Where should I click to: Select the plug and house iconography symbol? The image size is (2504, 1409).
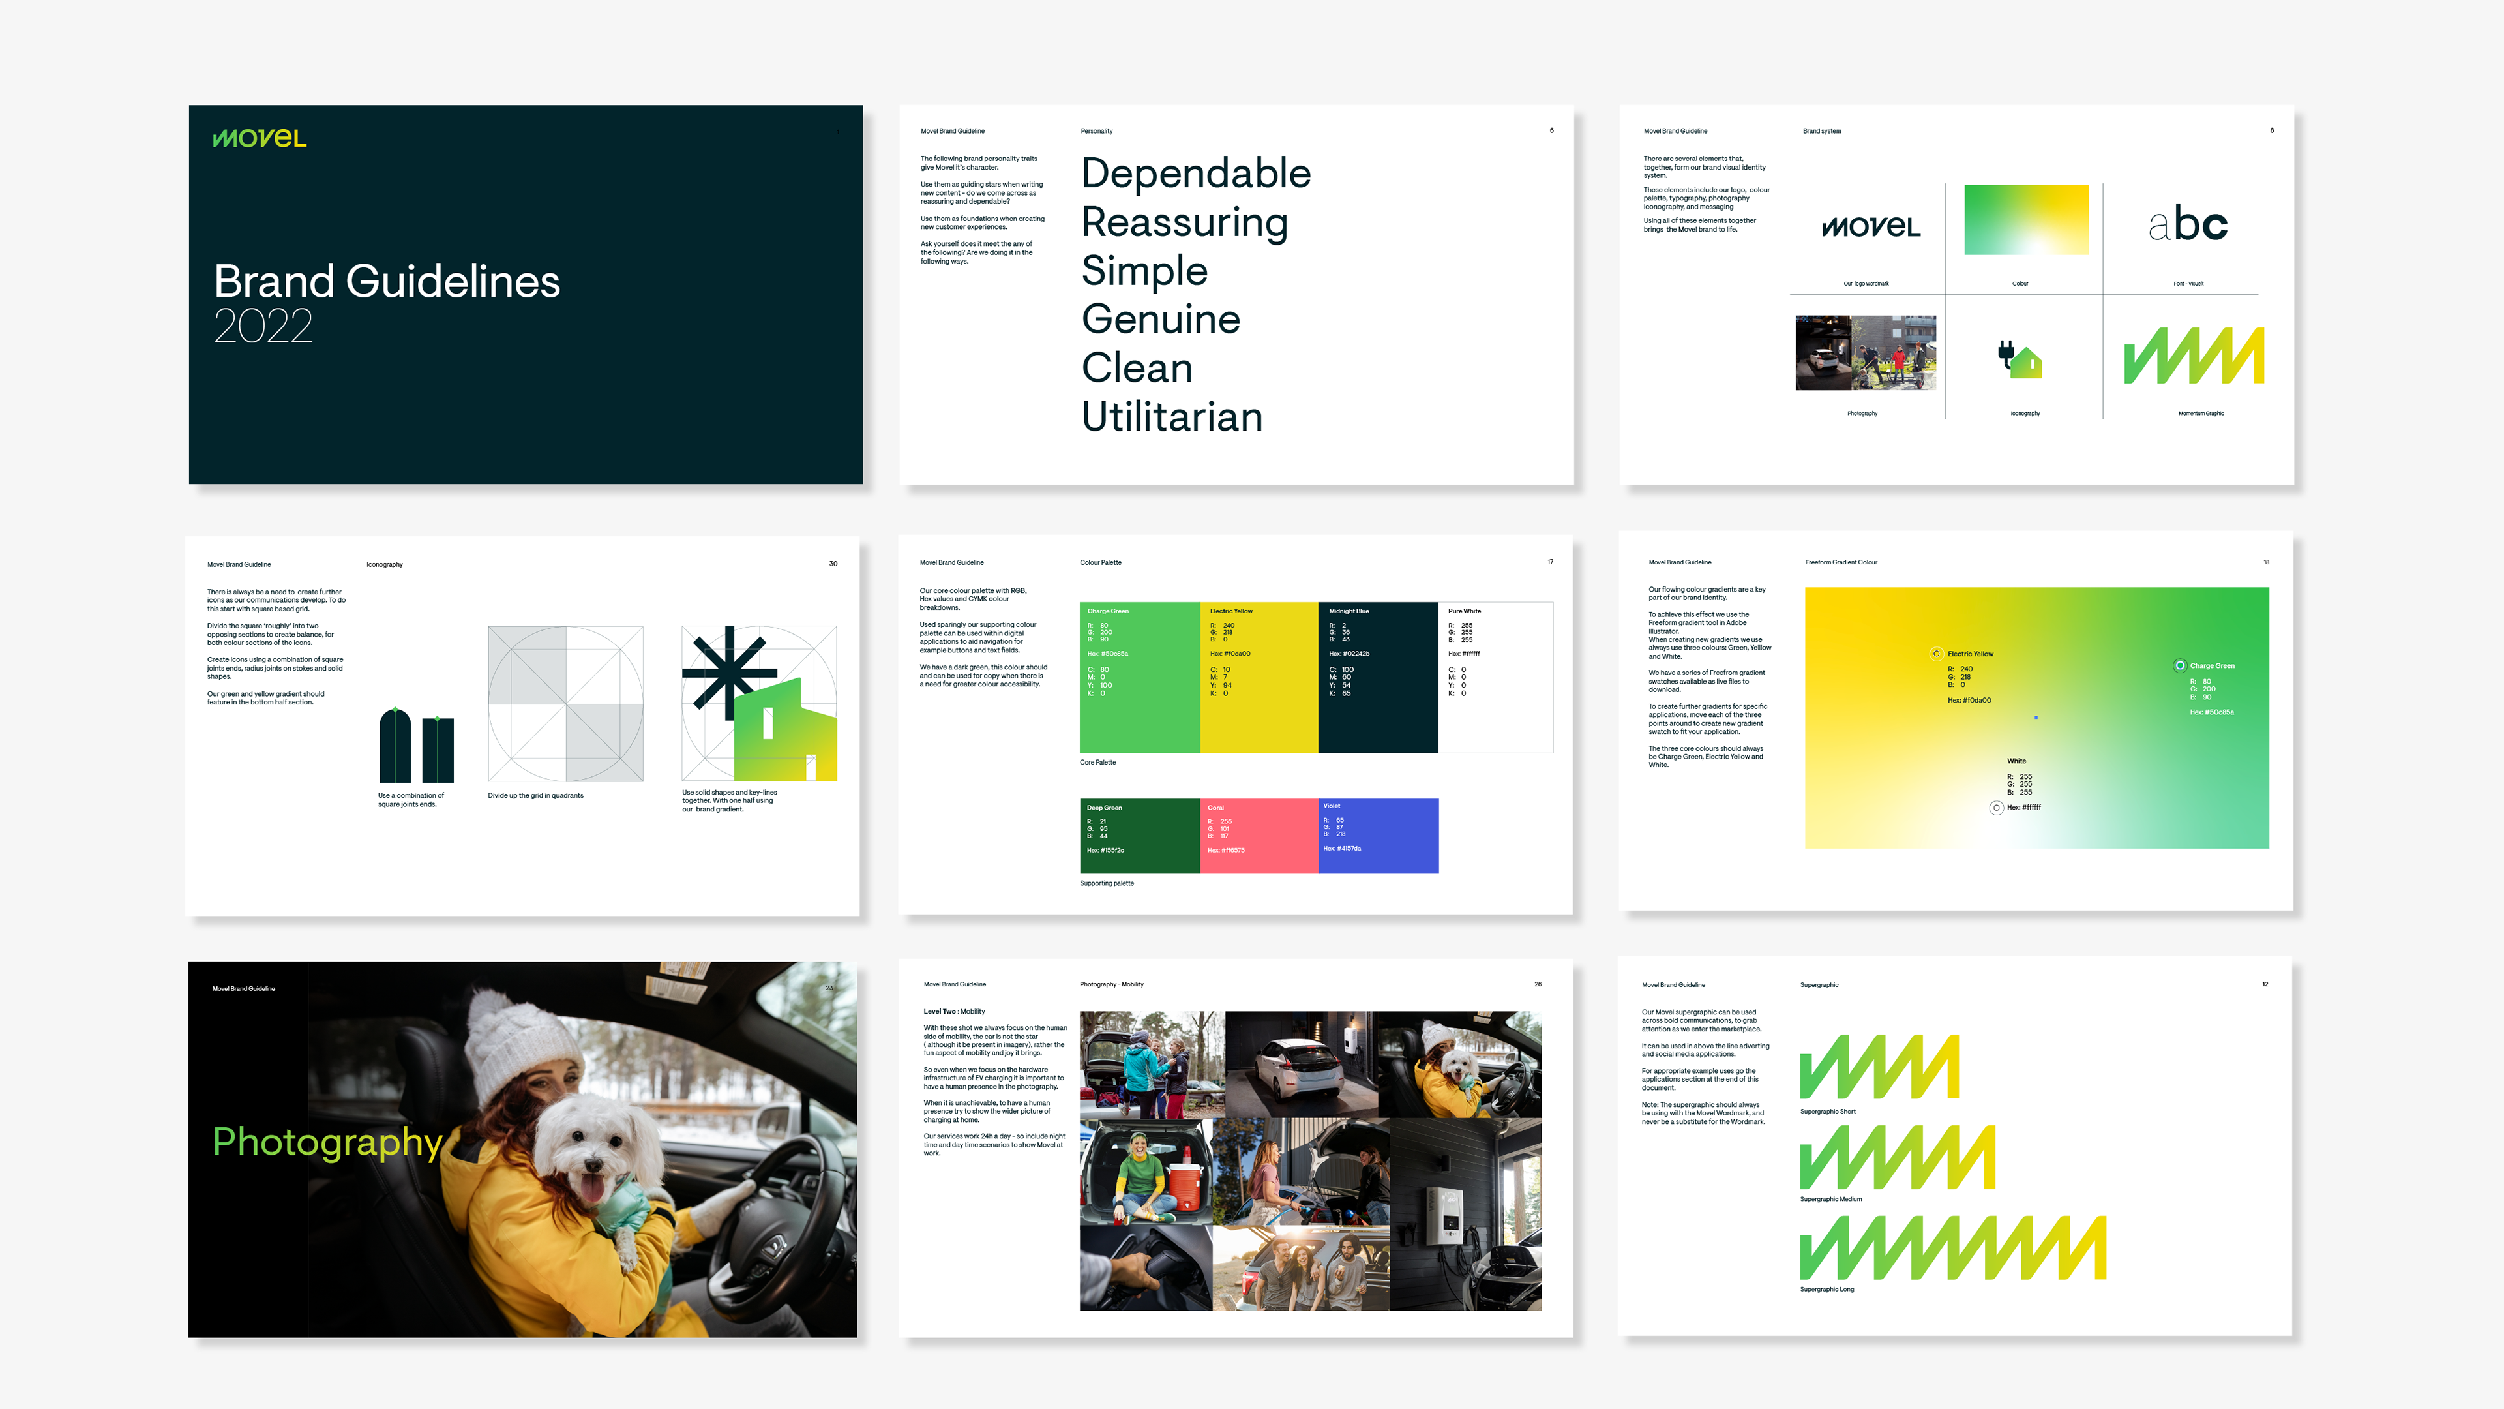coord(2020,360)
